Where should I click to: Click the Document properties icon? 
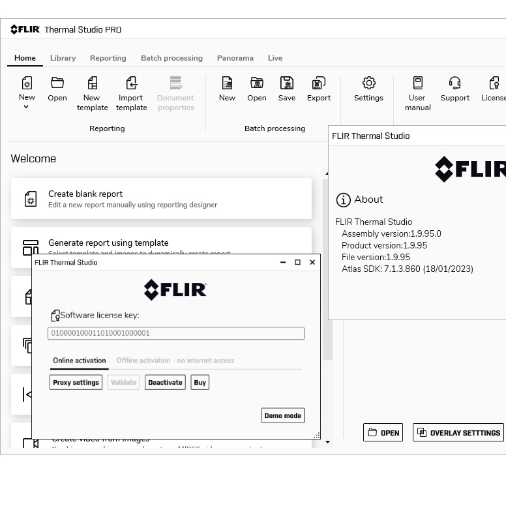point(176,83)
